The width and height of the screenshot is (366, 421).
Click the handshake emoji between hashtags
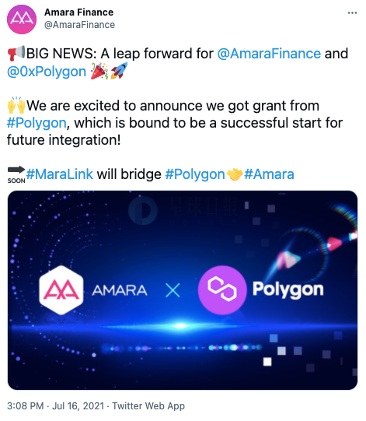235,174
